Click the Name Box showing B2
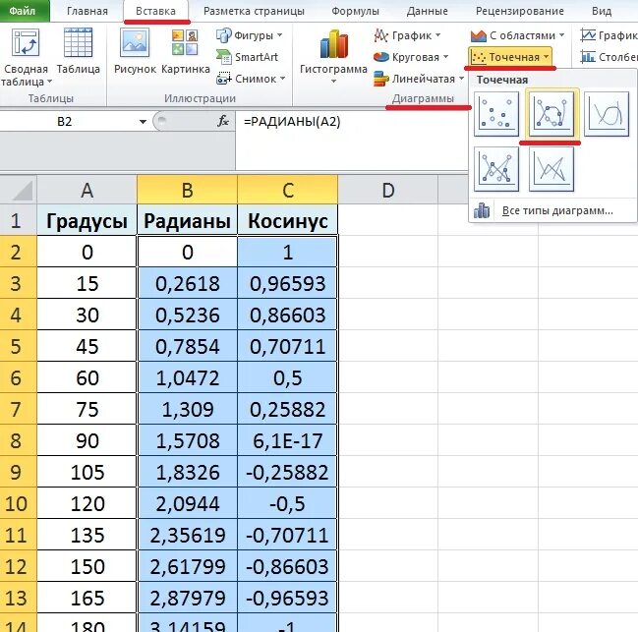 65,121
